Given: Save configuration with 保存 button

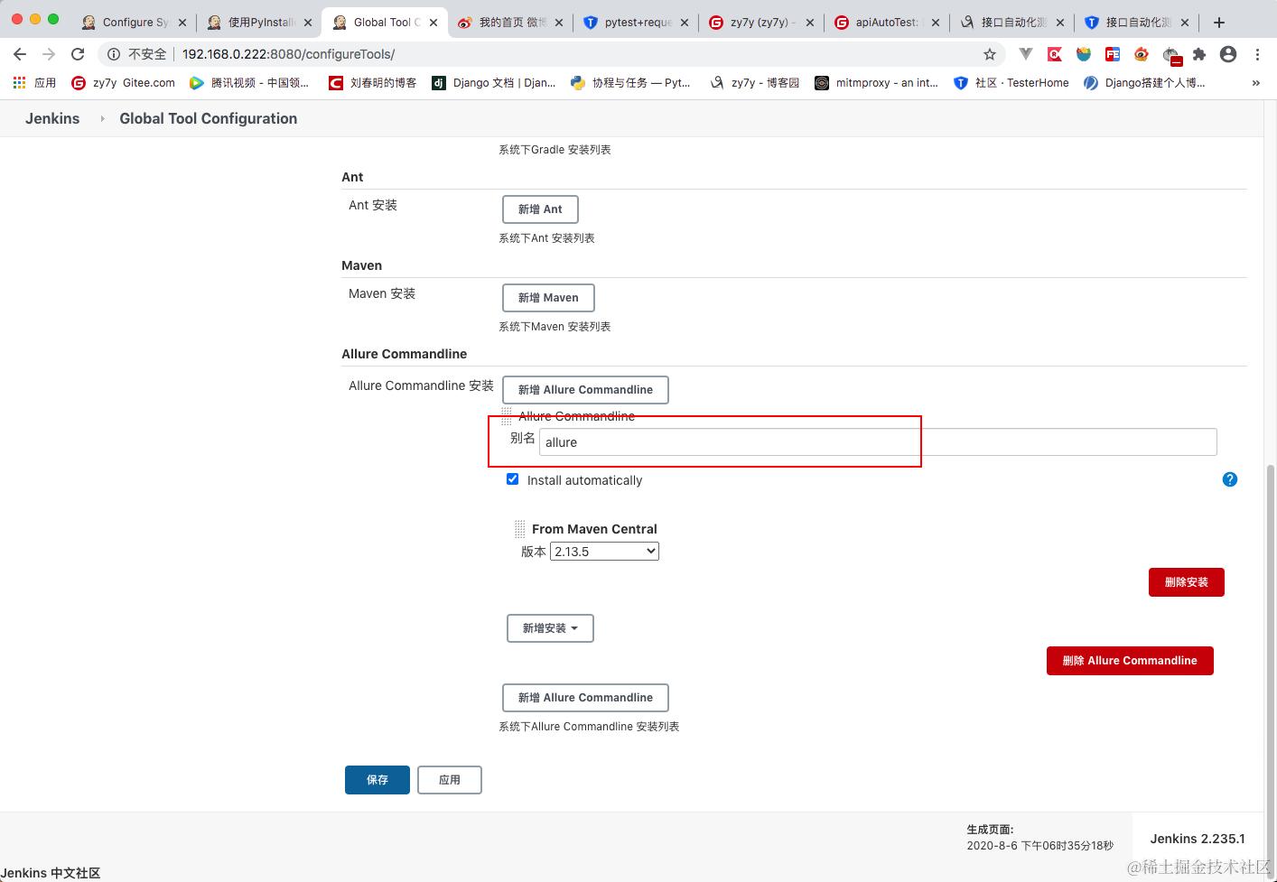Looking at the screenshot, I should [x=378, y=780].
